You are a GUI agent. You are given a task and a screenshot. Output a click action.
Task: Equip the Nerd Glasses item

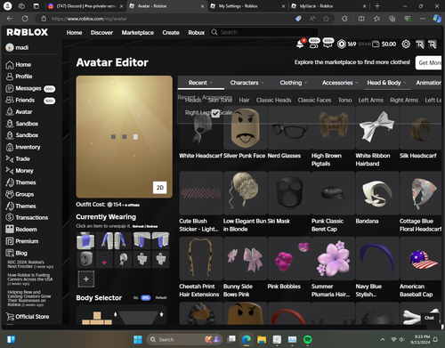click(289, 127)
